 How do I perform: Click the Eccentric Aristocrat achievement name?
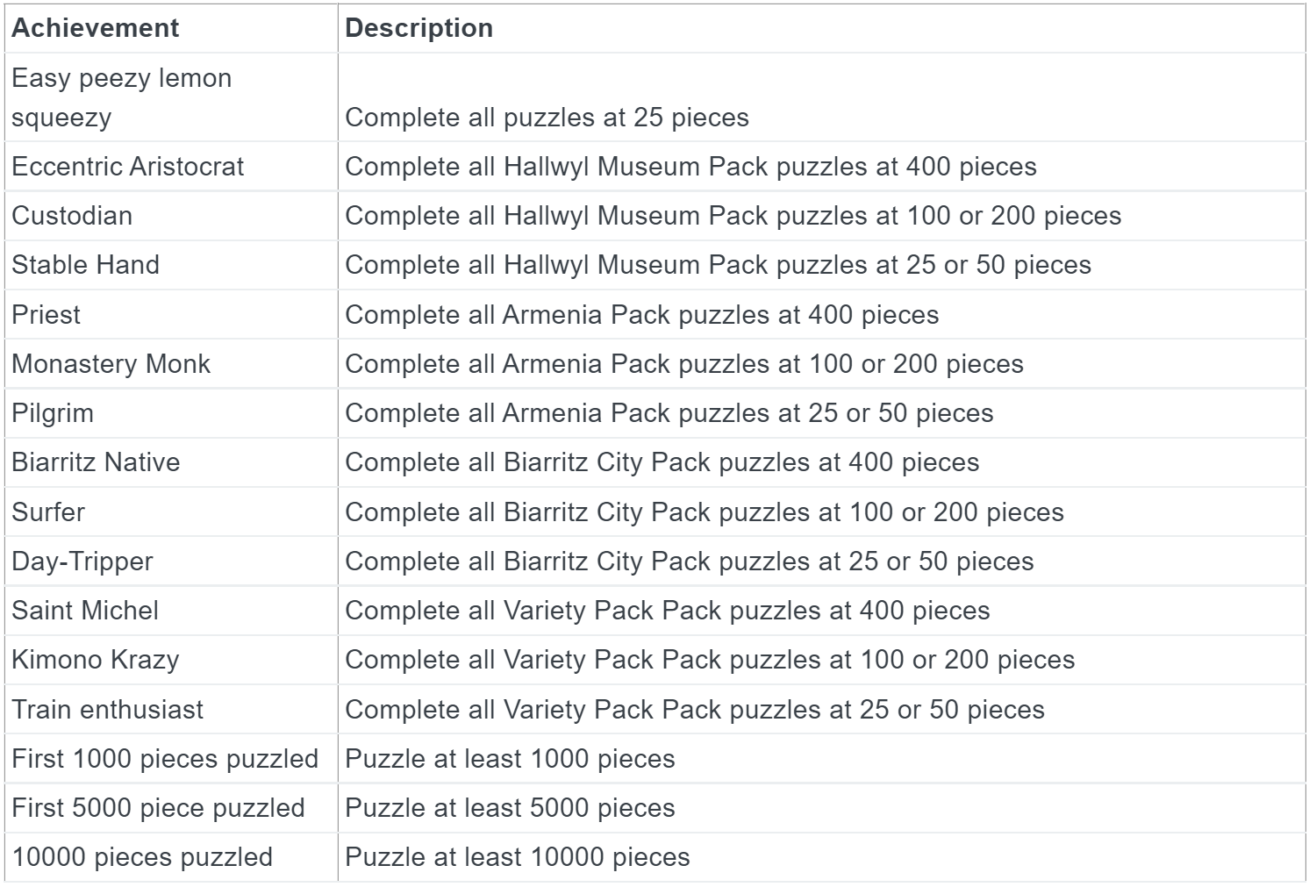(127, 167)
